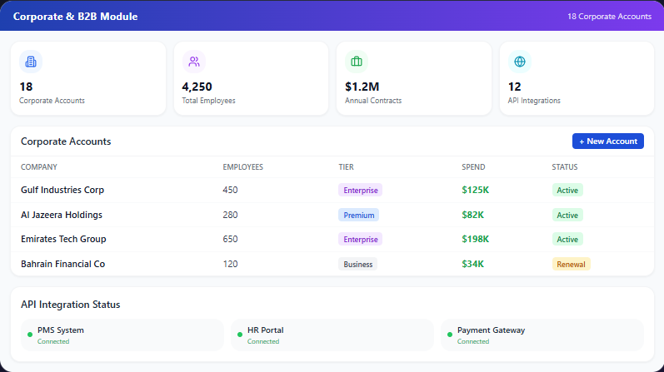The width and height of the screenshot is (664, 372).
Task: Click the $1.2M Annual Contracts figure
Action: coord(362,87)
